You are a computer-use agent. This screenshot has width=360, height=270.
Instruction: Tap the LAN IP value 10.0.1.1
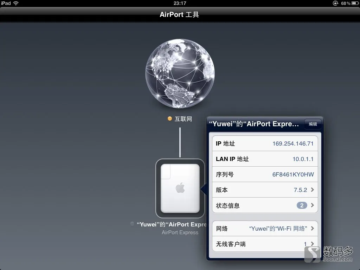point(303,159)
